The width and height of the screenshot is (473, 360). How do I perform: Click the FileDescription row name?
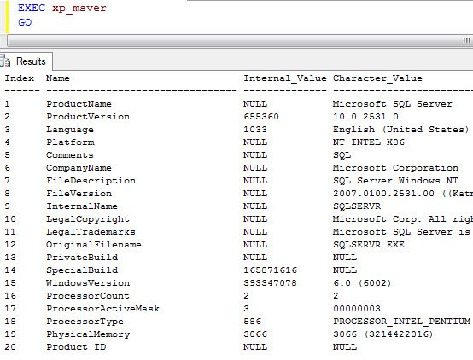coord(91,181)
